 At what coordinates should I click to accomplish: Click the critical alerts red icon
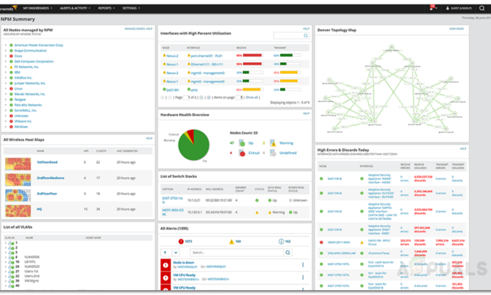(181, 241)
